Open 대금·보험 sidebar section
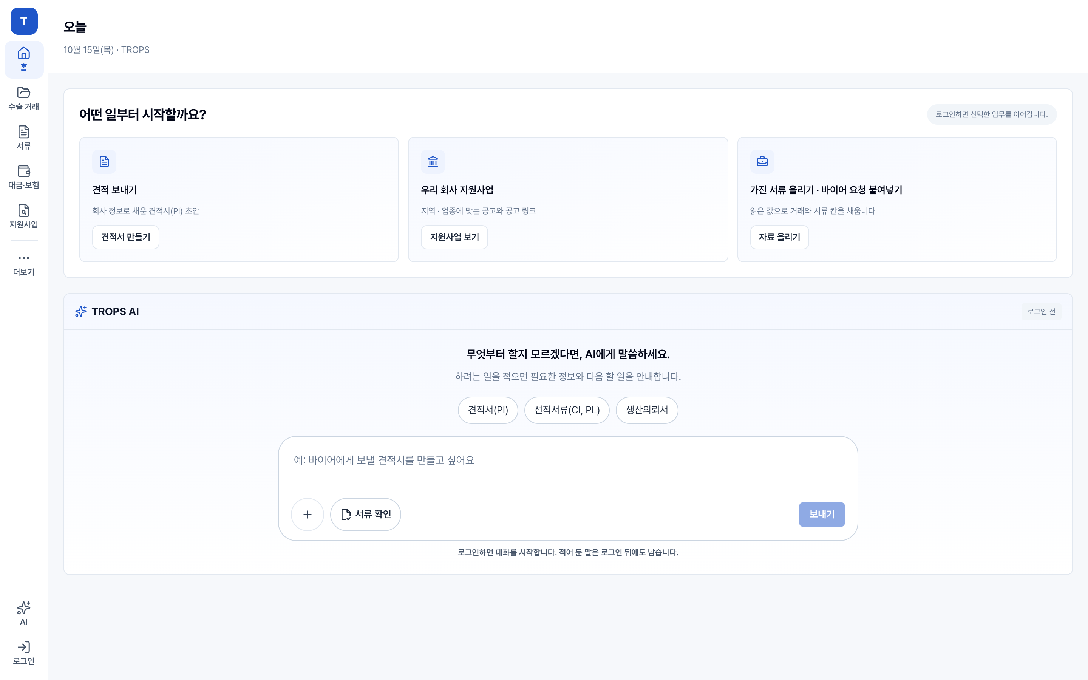Viewport: 1088px width, 680px height. (x=24, y=177)
